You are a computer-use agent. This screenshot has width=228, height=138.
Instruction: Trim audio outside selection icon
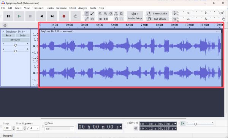[100, 19]
